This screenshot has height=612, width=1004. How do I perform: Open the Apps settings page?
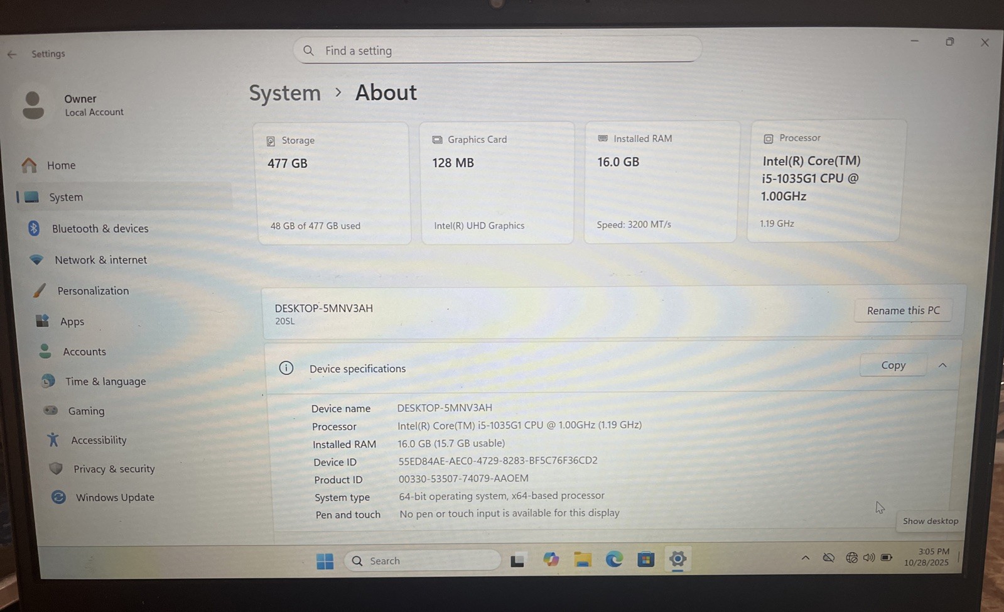click(60, 322)
